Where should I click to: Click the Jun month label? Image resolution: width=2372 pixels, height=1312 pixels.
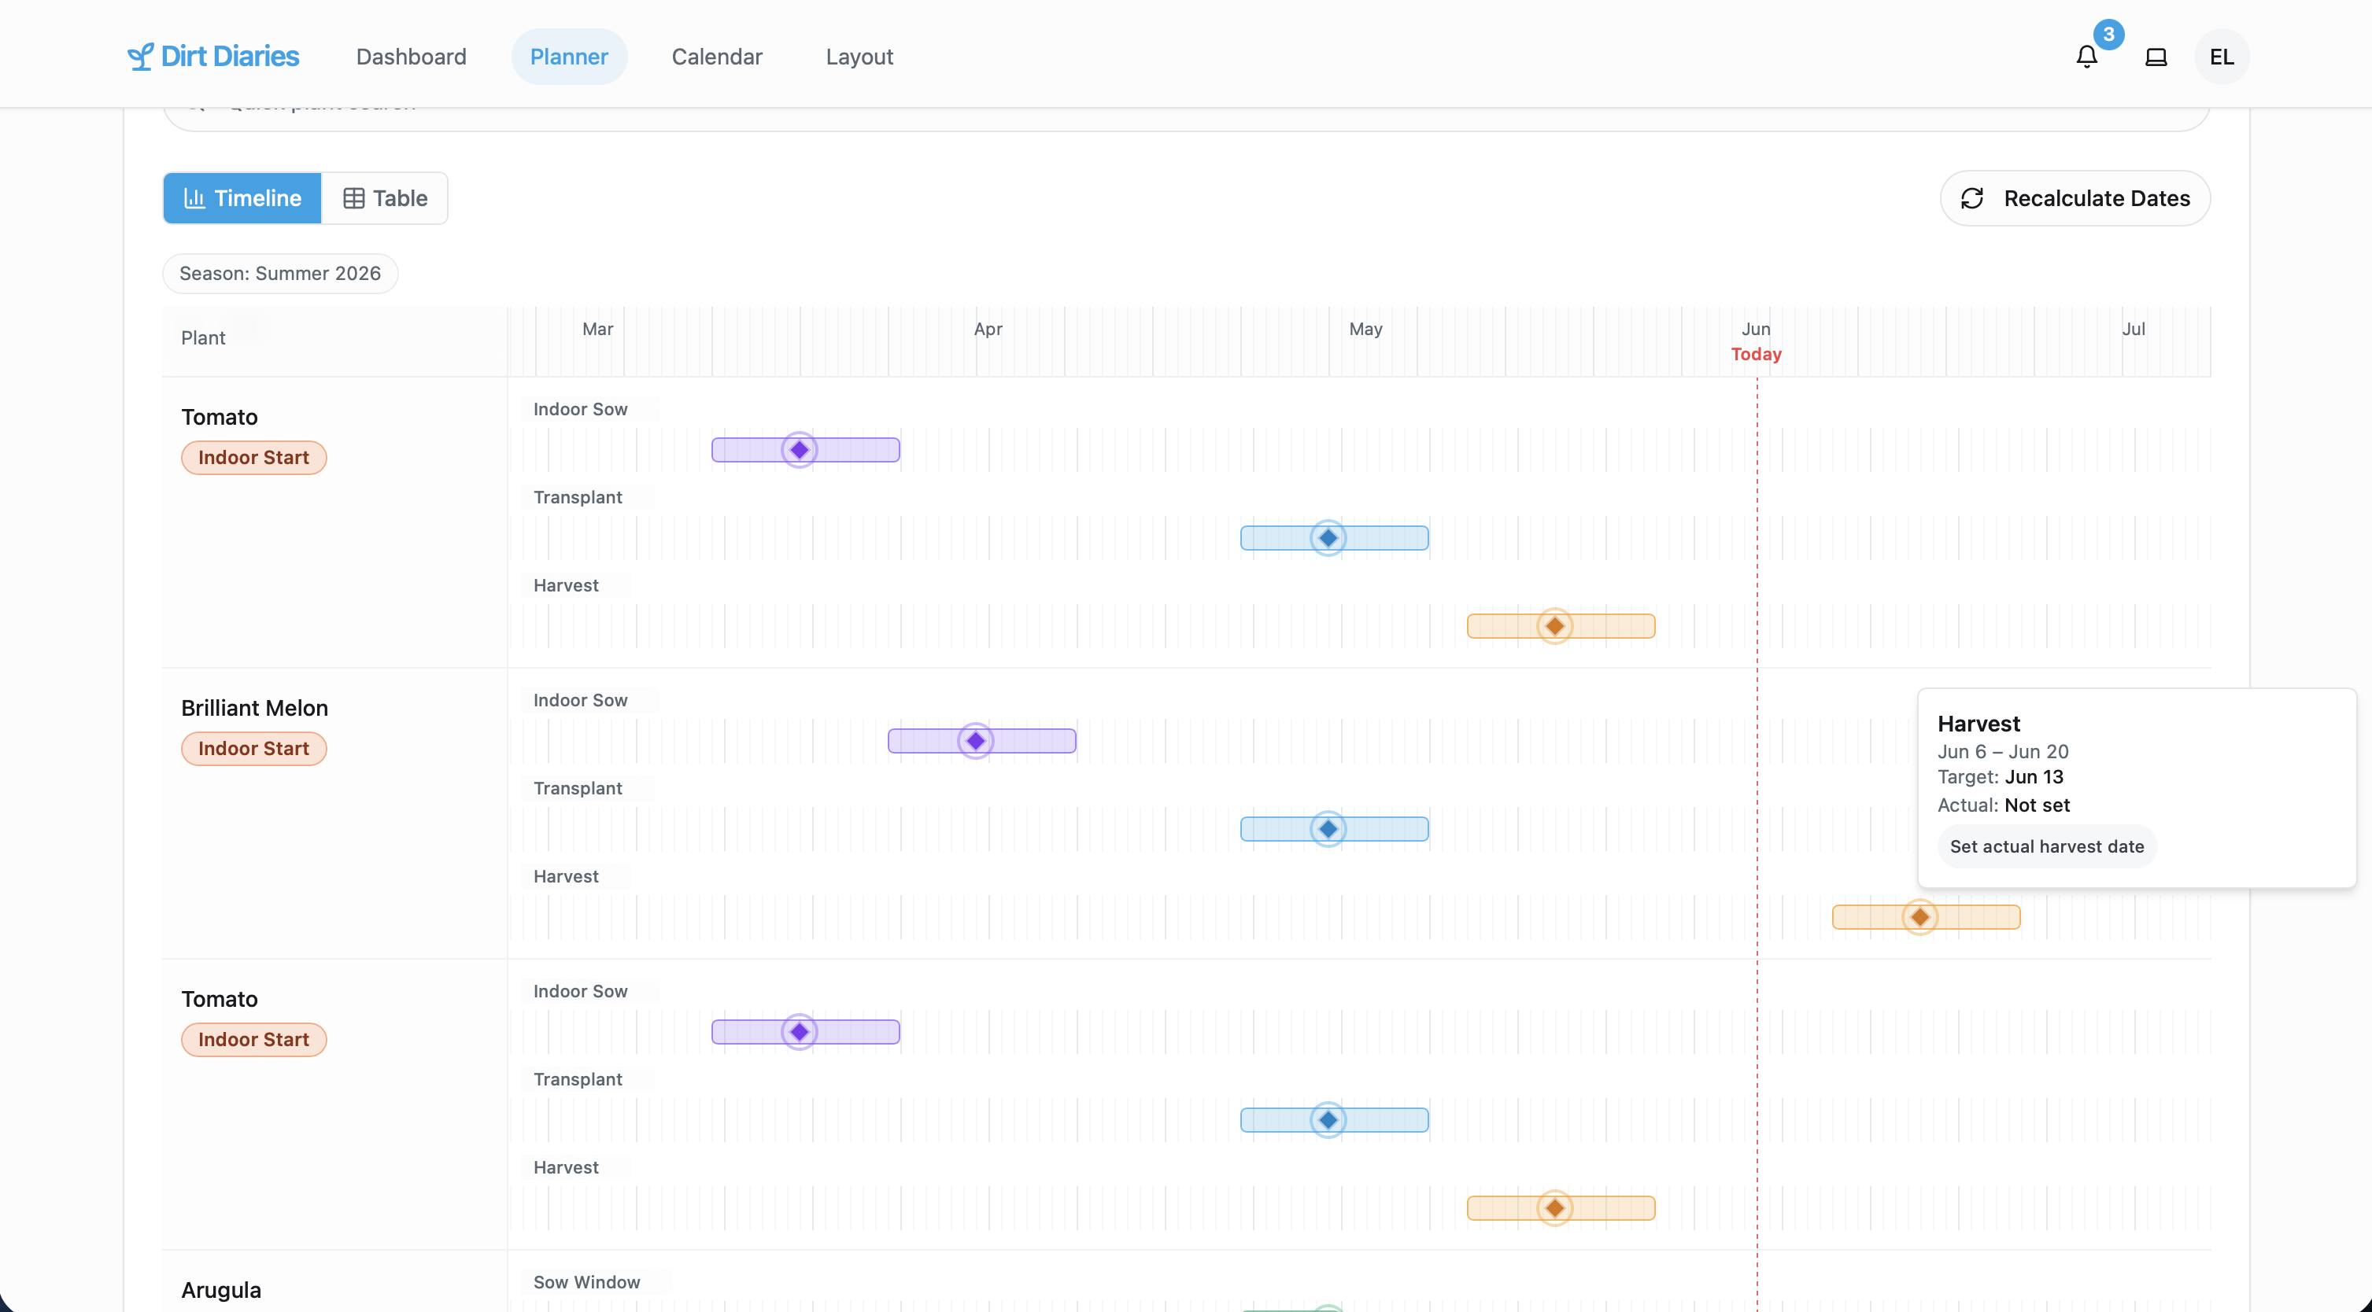click(x=1756, y=329)
